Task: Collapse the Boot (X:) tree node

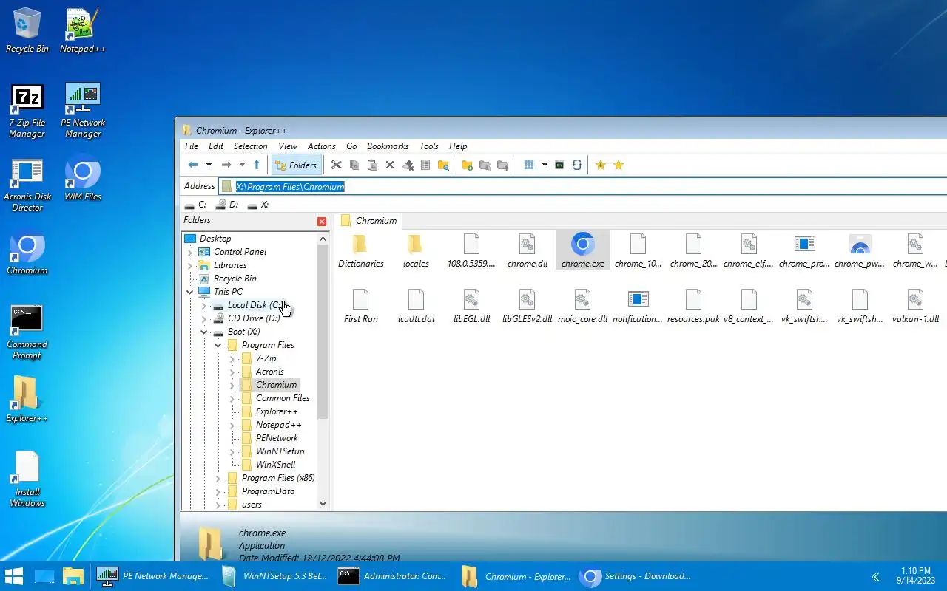Action: [204, 332]
